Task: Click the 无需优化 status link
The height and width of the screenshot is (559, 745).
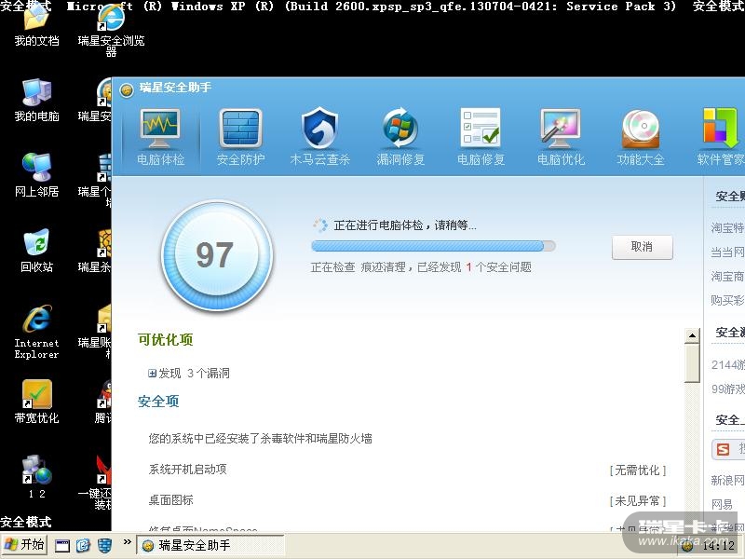Action: point(638,470)
